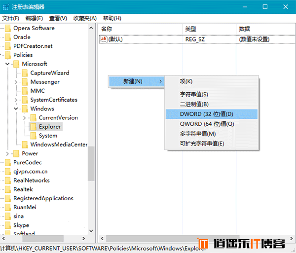
Task: Select the Skype tree item
Action: [x=21, y=225]
